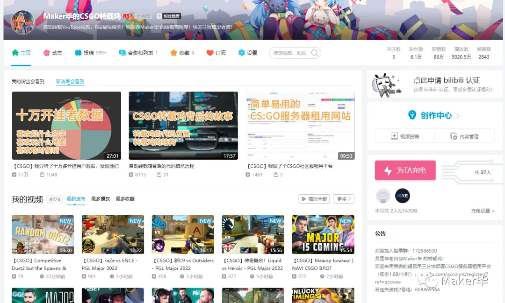Click the 阅读数 2843 stat
The width and height of the screenshot is (505, 303).
(484, 53)
